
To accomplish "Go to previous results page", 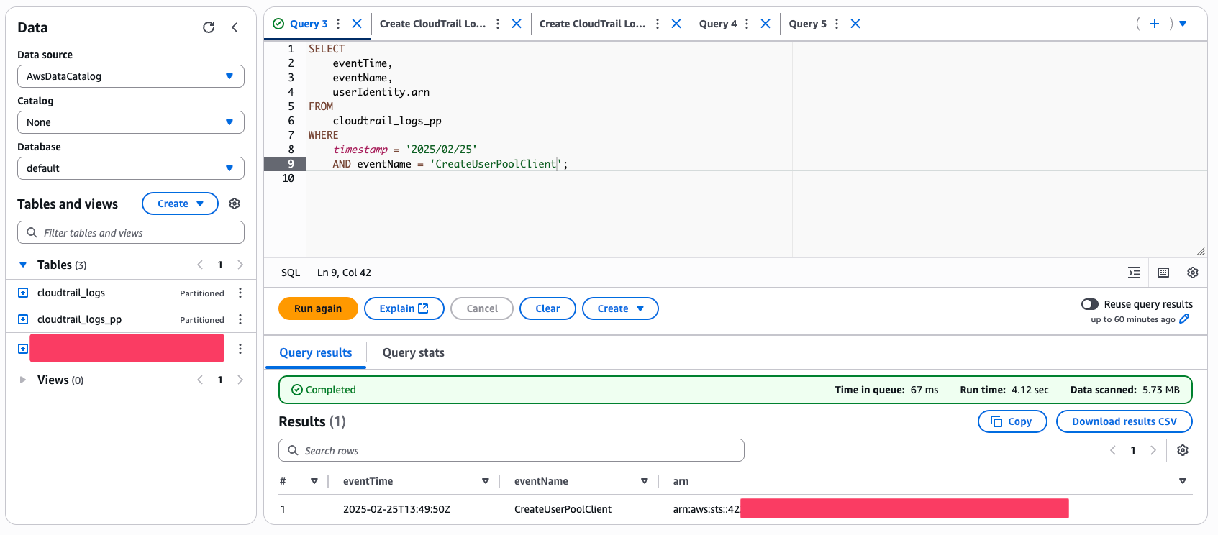I will tap(1113, 450).
